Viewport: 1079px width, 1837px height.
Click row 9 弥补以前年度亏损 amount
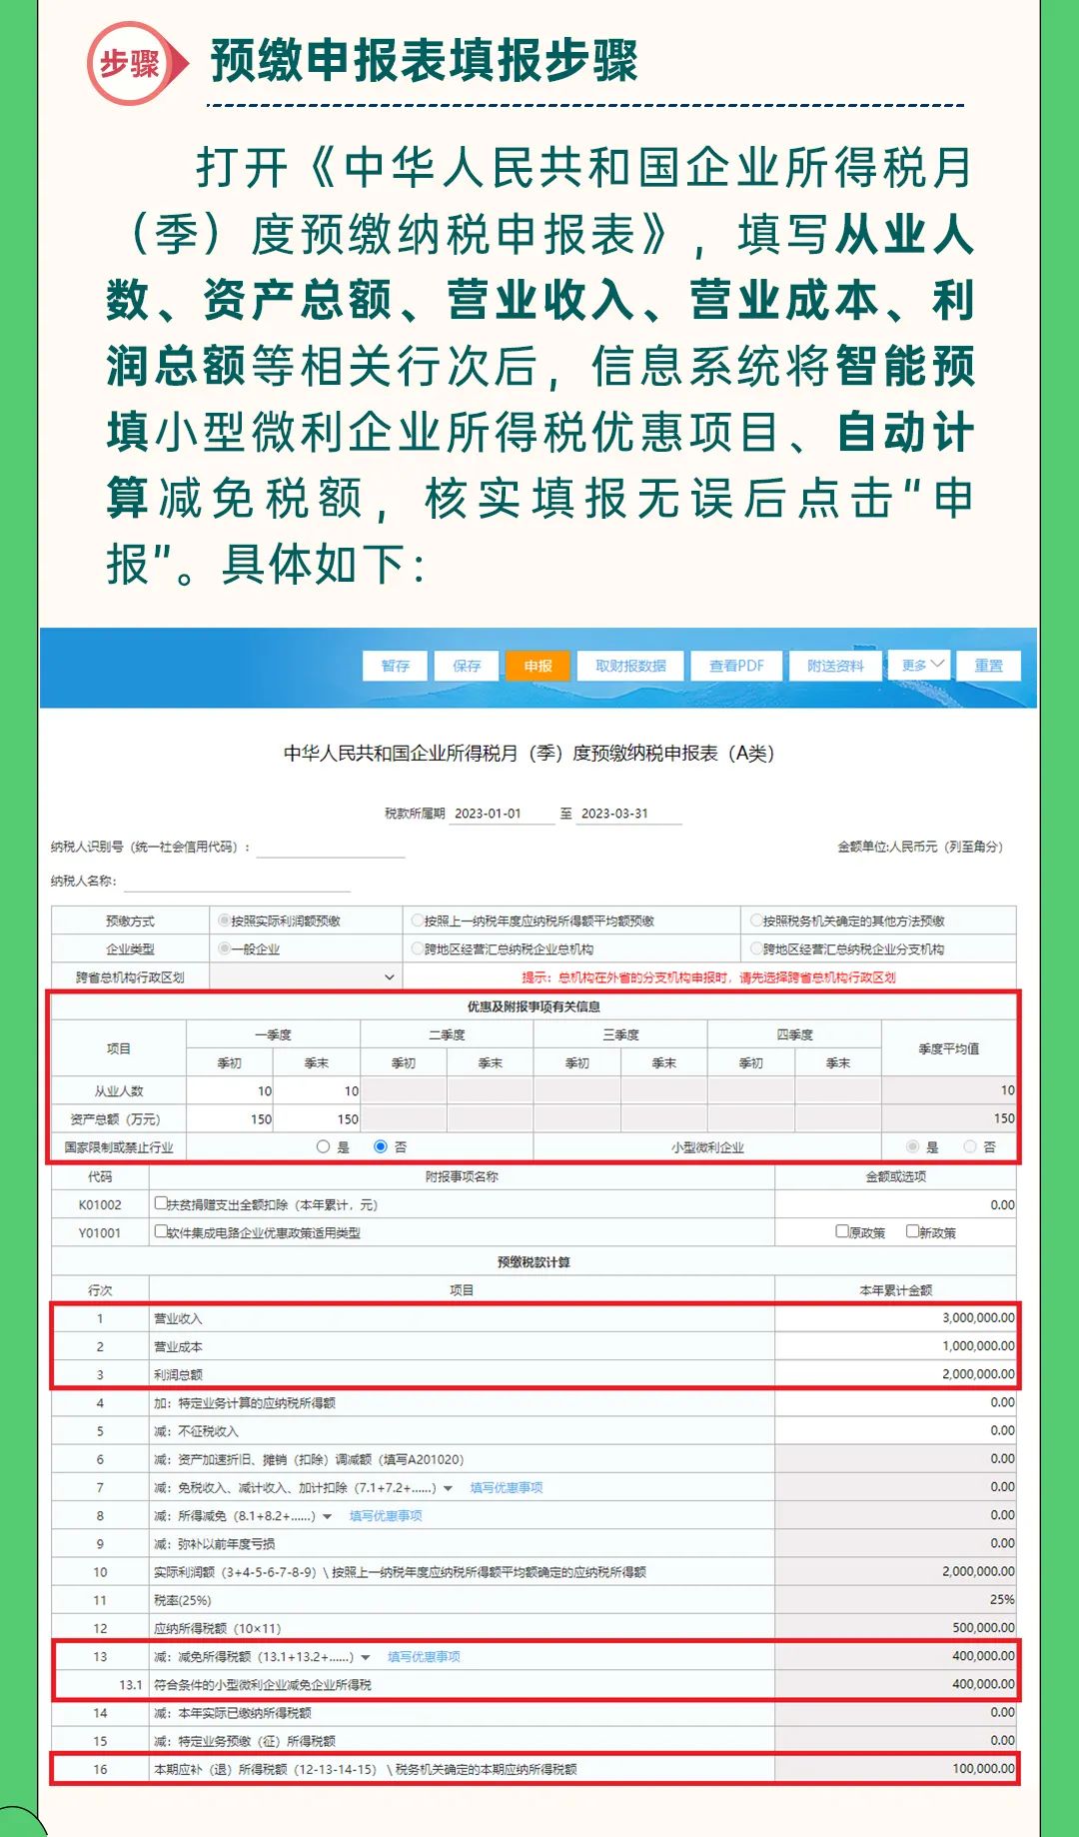coord(895,1543)
